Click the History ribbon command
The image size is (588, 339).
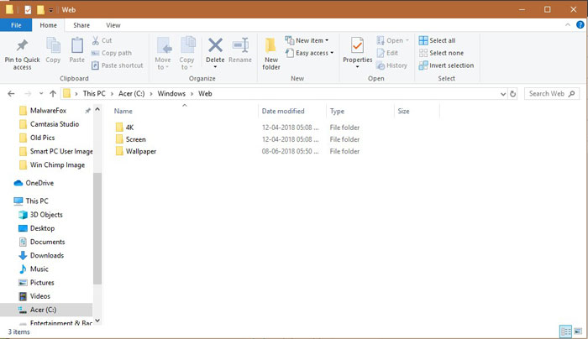[392, 65]
